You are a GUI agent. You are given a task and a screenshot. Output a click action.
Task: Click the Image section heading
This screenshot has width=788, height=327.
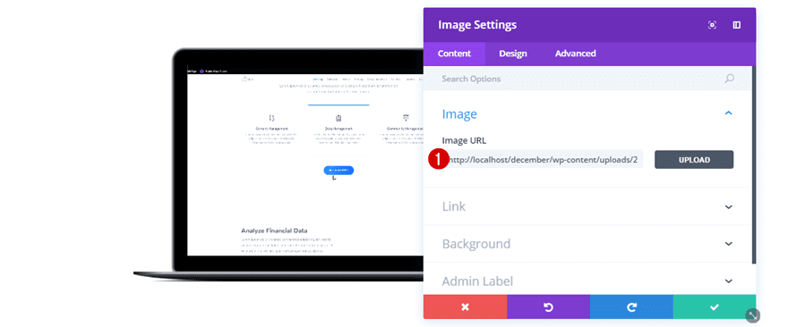tap(459, 113)
